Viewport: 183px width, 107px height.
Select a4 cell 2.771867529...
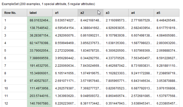tap(141, 20)
